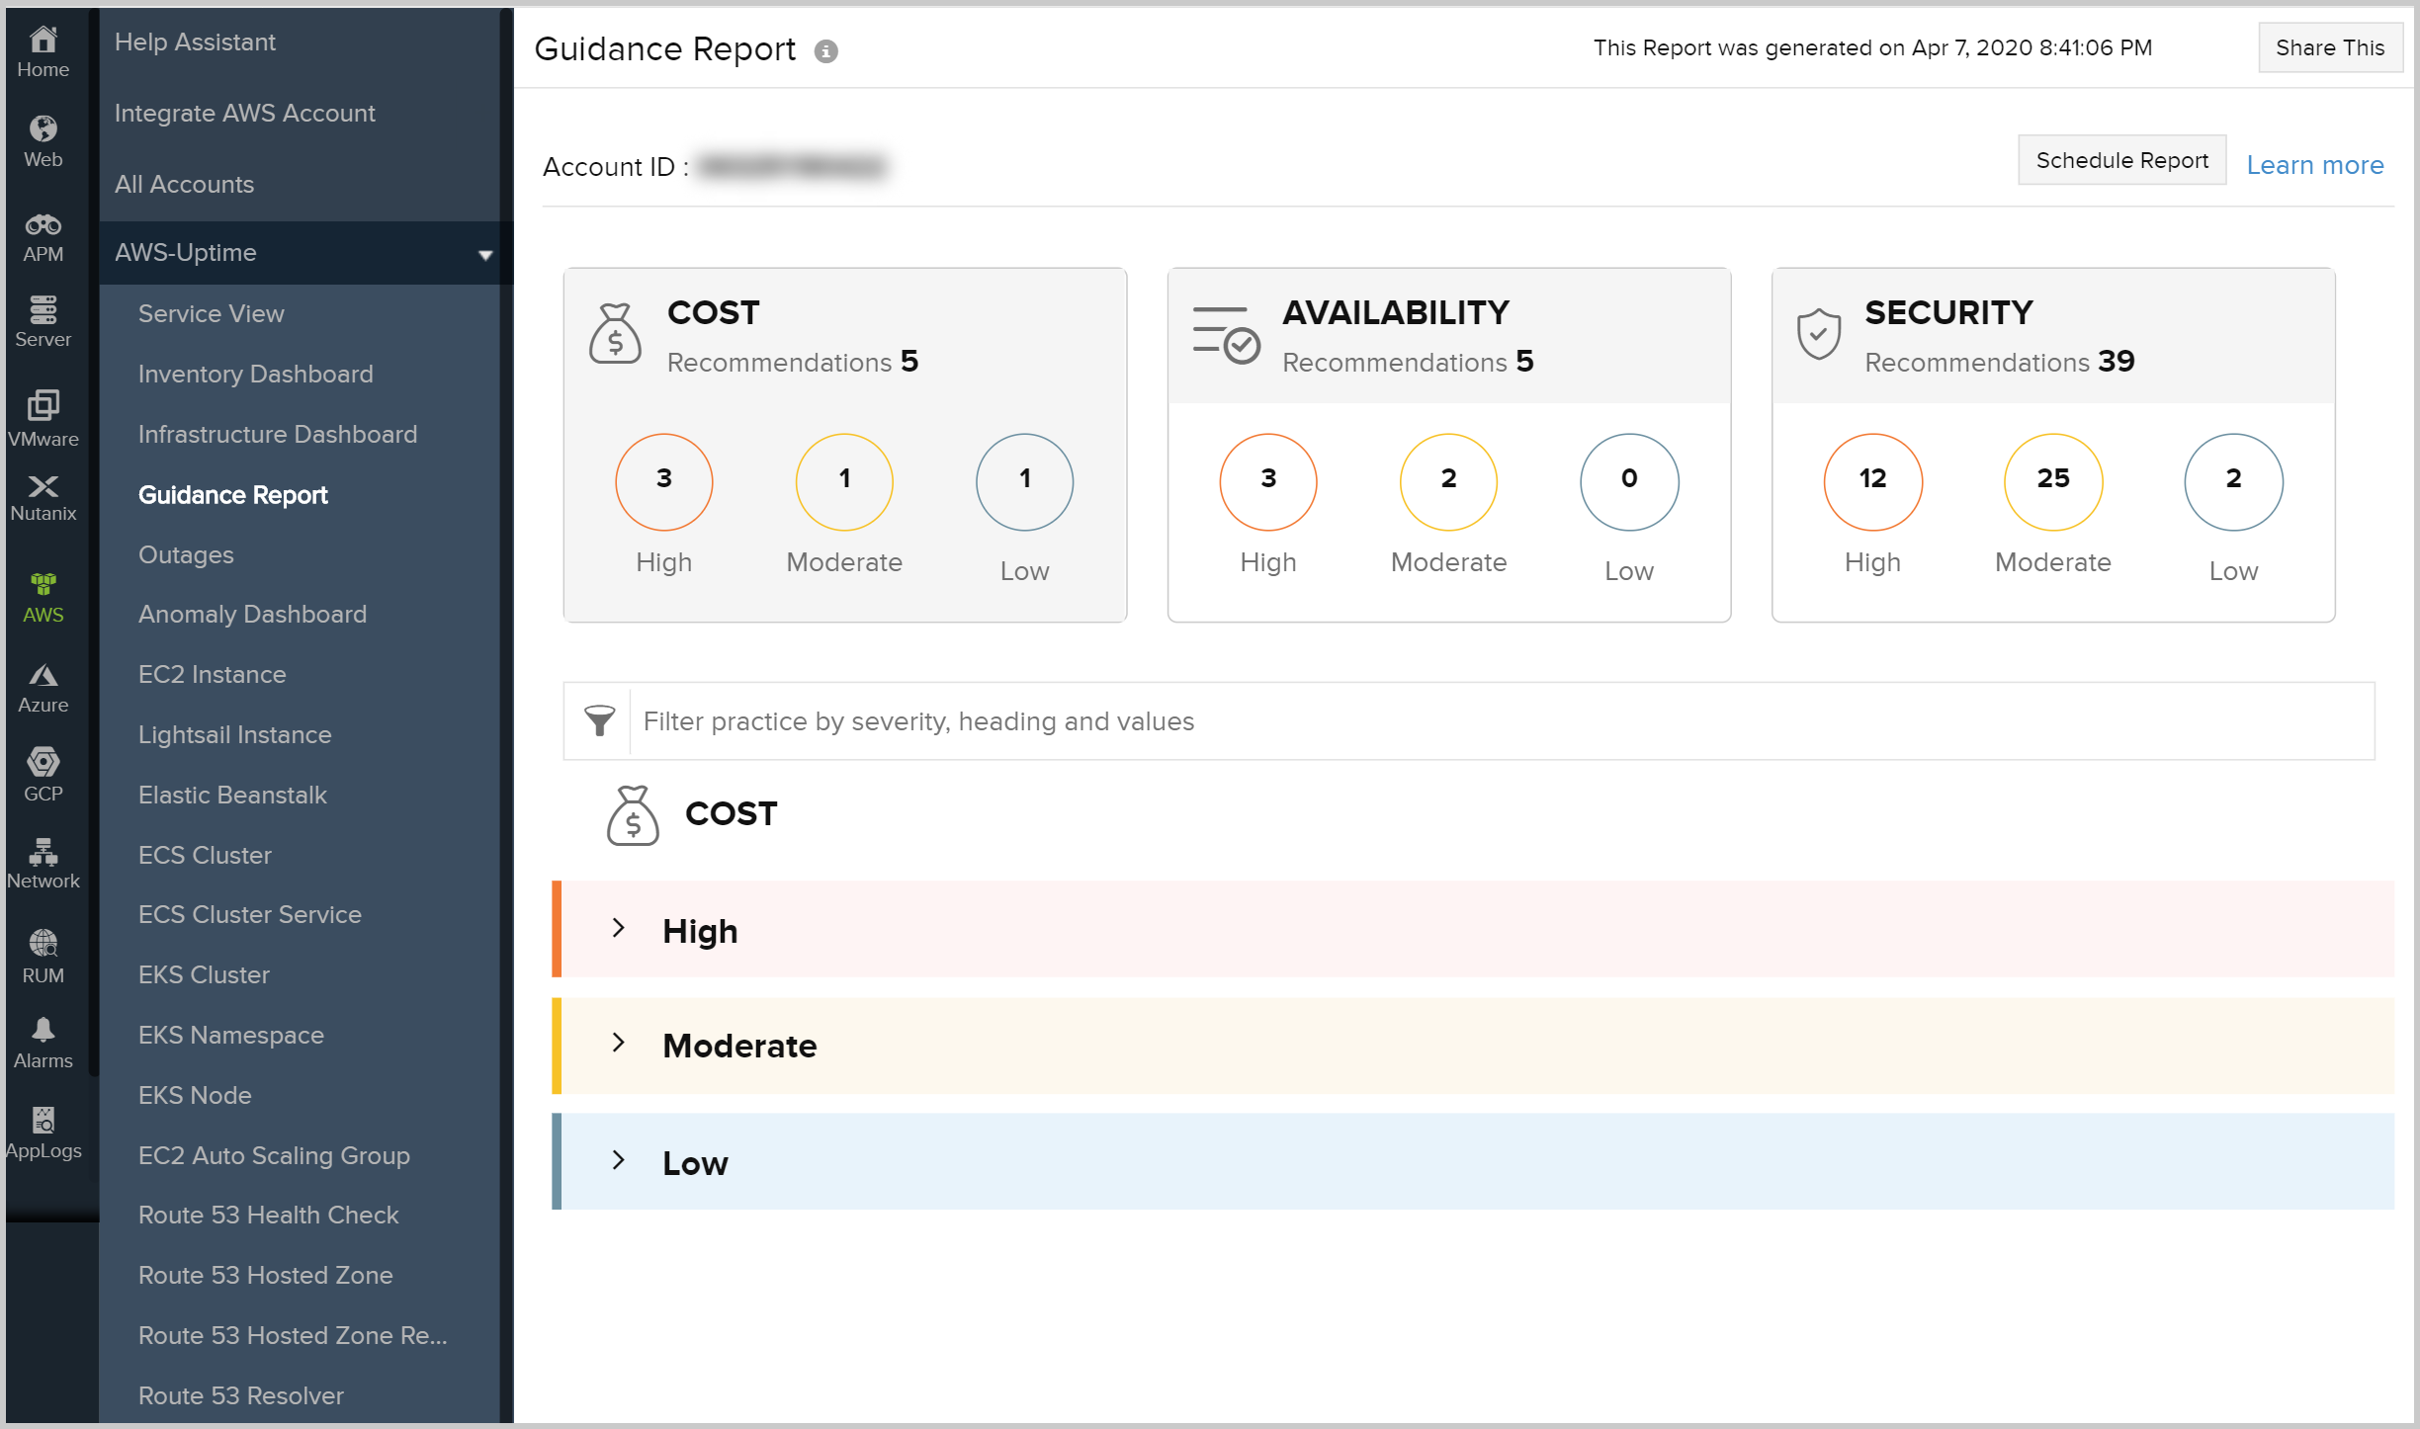The image size is (2420, 1429).
Task: Click the filter funnel icon
Action: (x=599, y=720)
